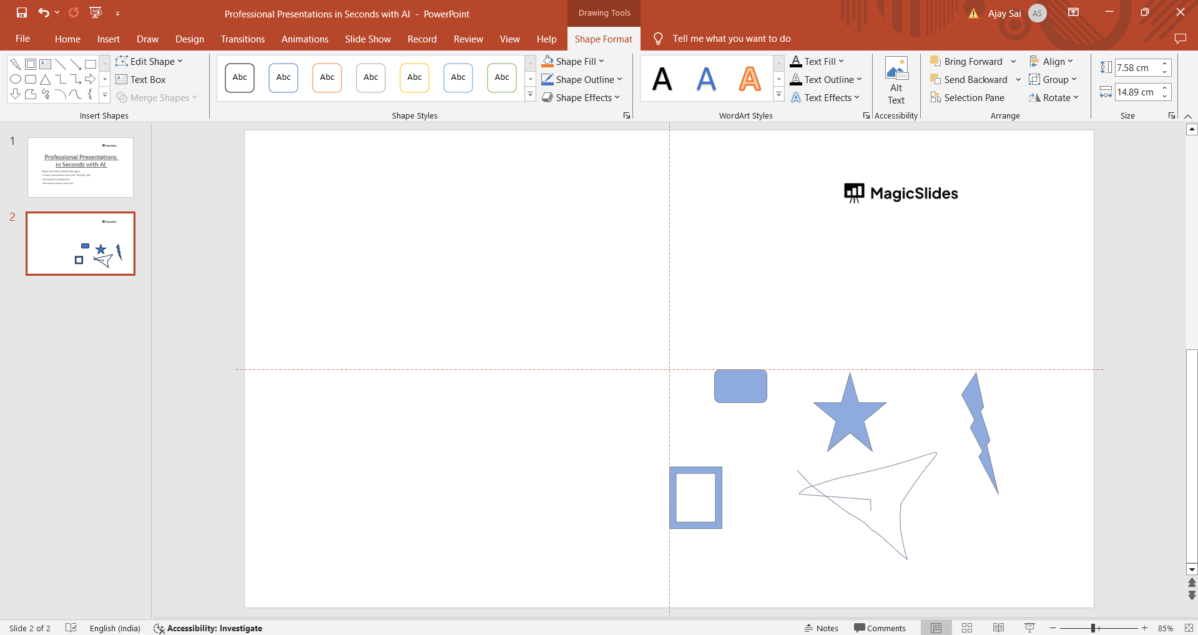Click the orange outlined Abc shape style
Screen dimensions: 1198x635
click(327, 78)
